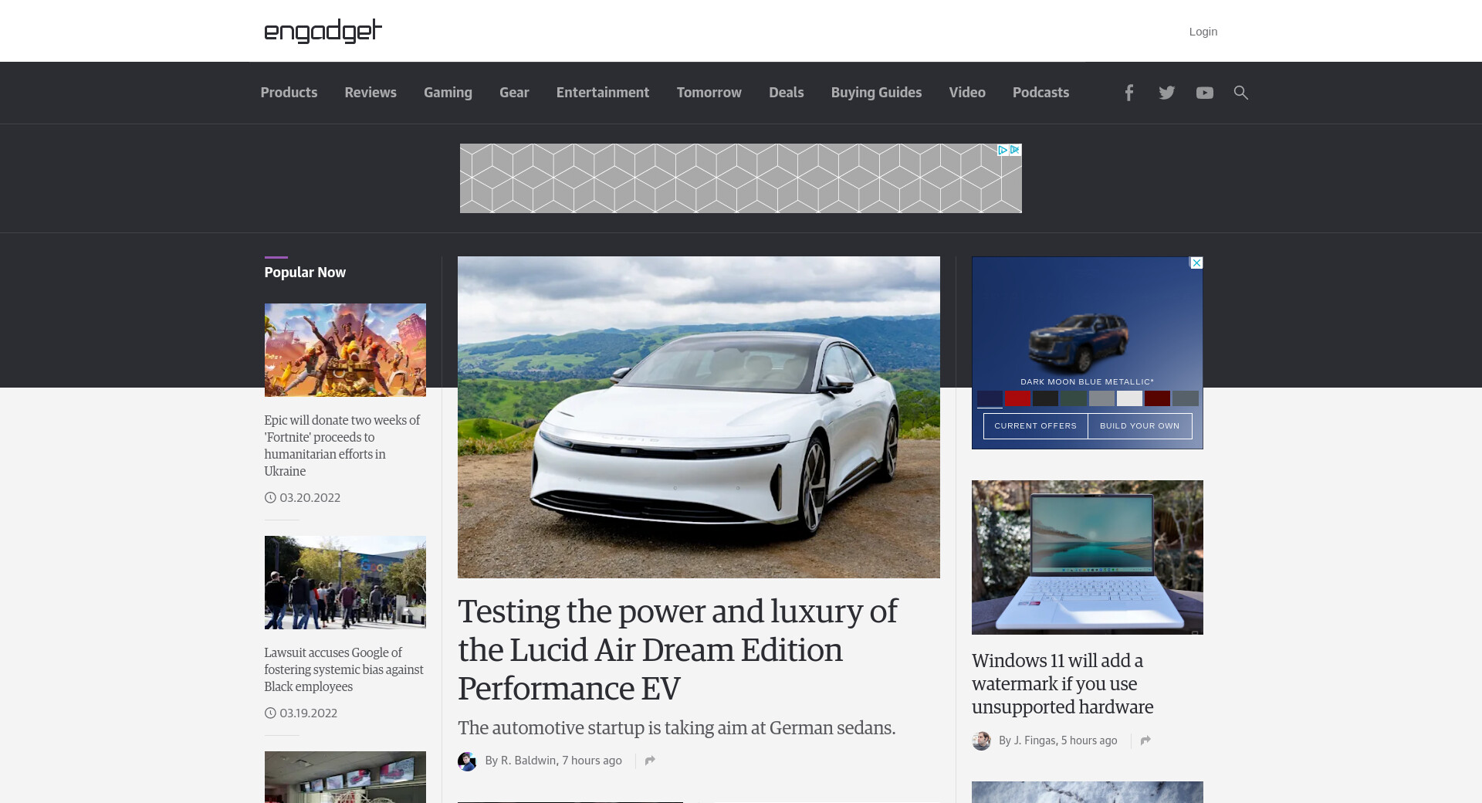Click the Engadget logo
Screen dimensions: 1482x803
coord(323,31)
